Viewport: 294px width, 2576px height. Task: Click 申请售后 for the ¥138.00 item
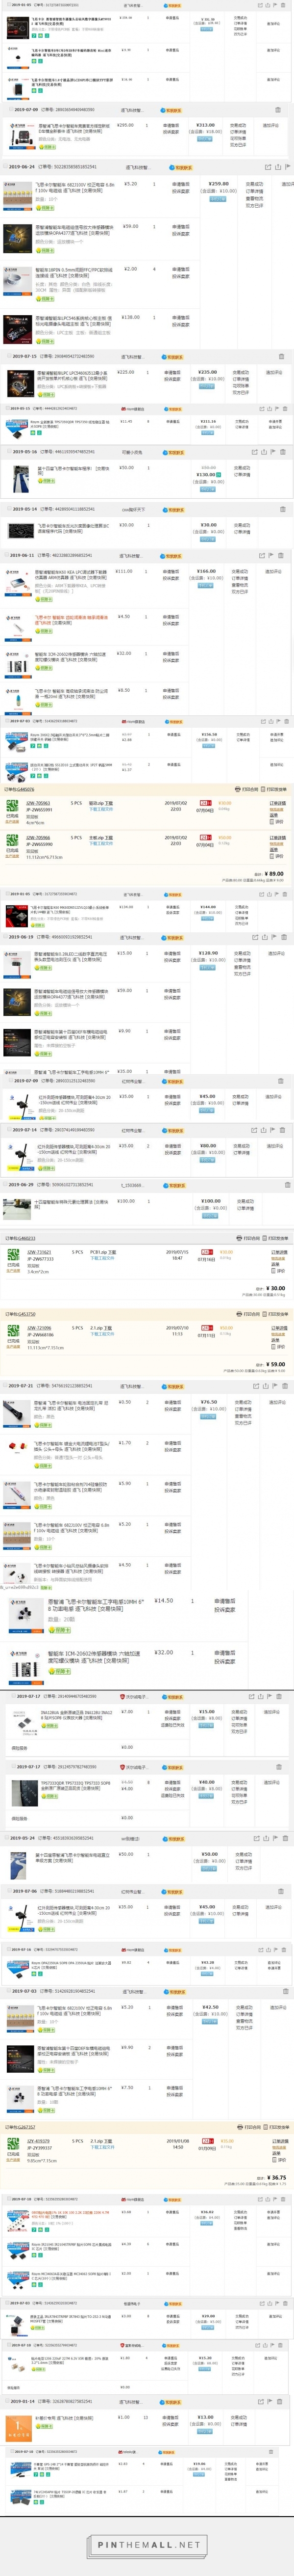pos(180,317)
